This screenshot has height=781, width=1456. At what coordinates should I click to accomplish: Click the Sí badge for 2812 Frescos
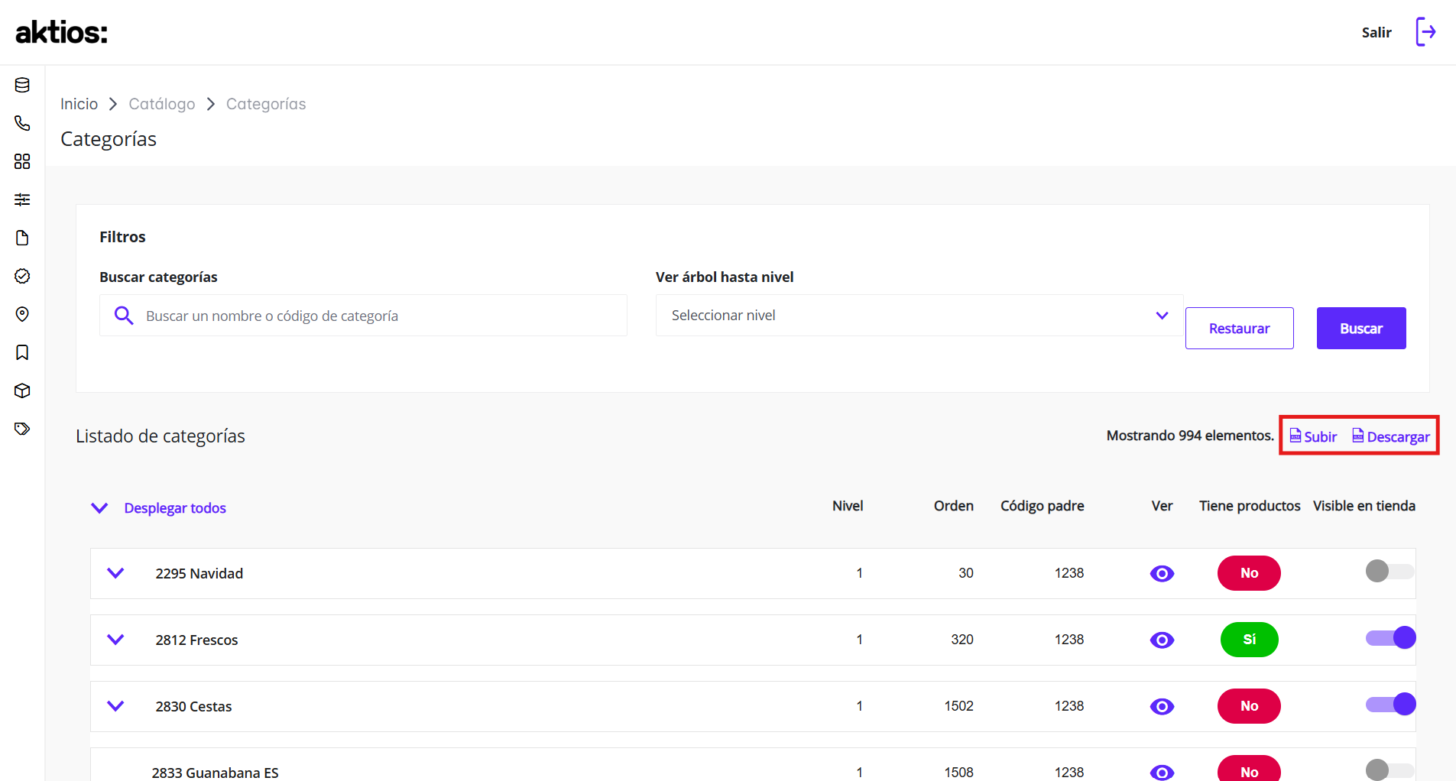pyautogui.click(x=1249, y=640)
